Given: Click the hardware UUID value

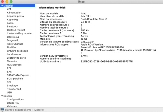Looking at the screenshot, I should click(107, 61).
